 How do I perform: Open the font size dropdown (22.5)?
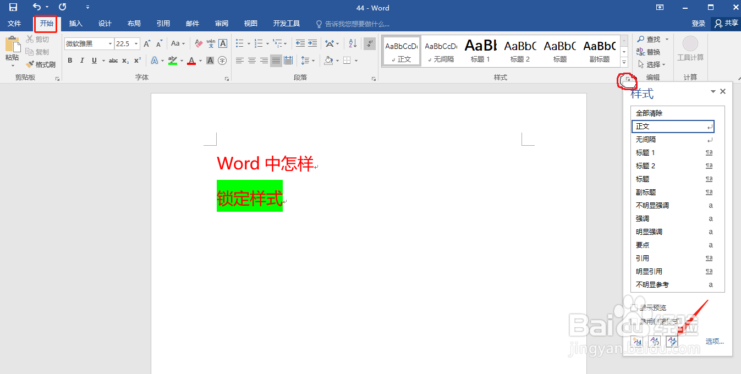click(x=136, y=43)
